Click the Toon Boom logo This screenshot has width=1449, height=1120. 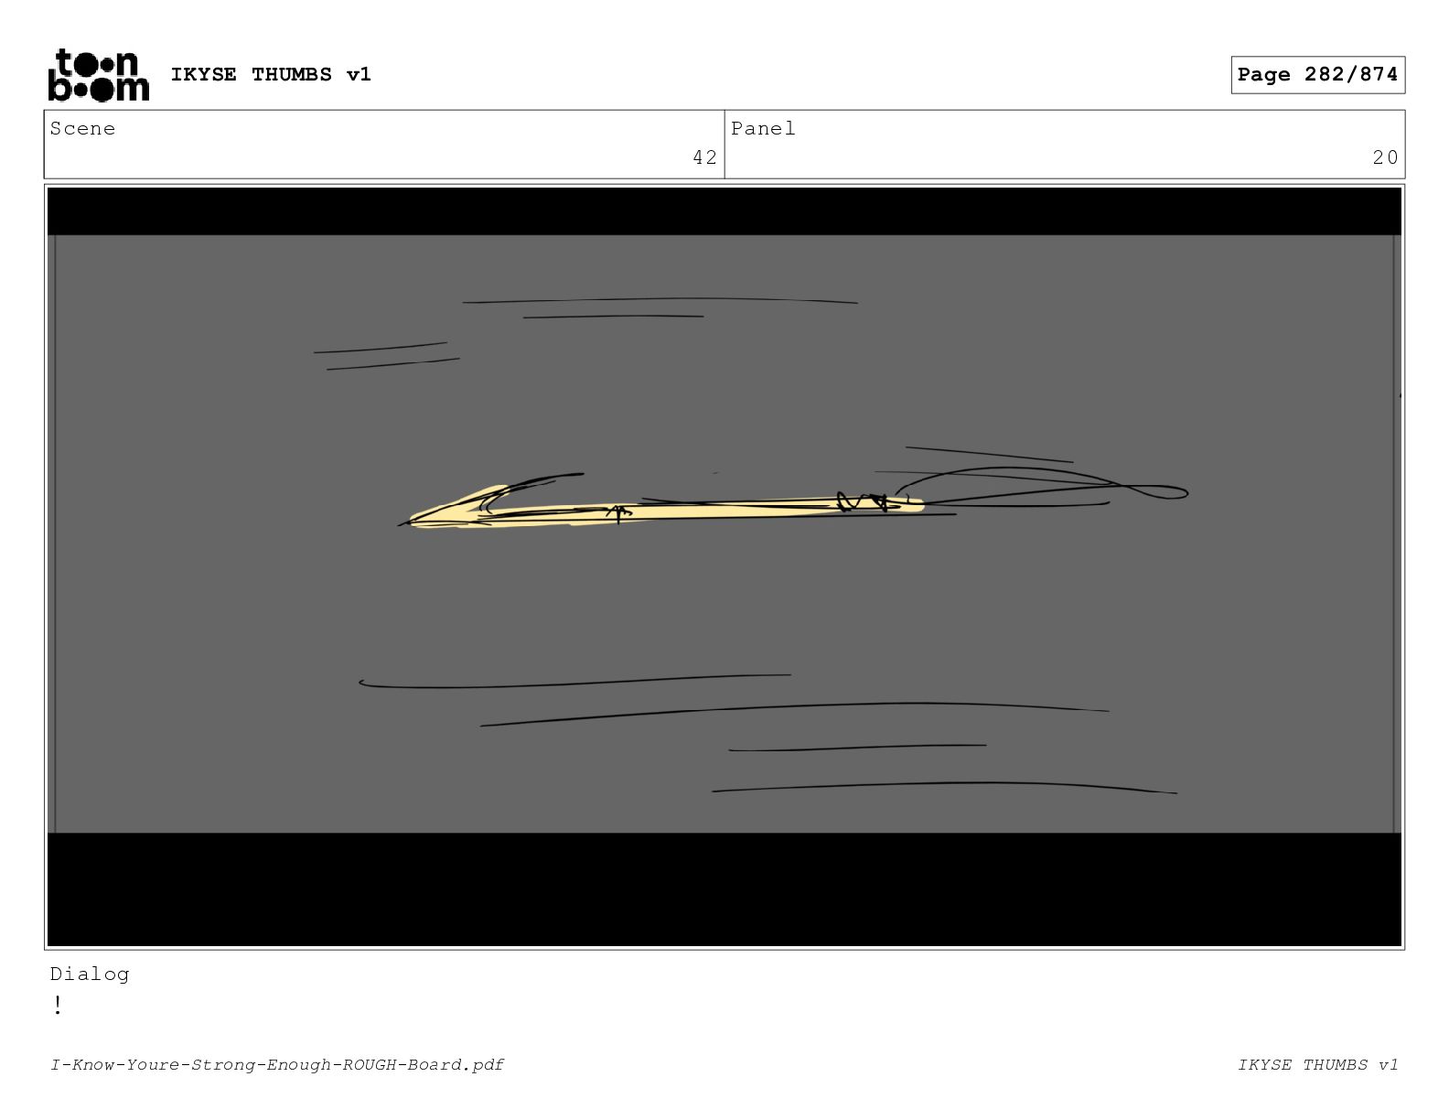[x=98, y=75]
